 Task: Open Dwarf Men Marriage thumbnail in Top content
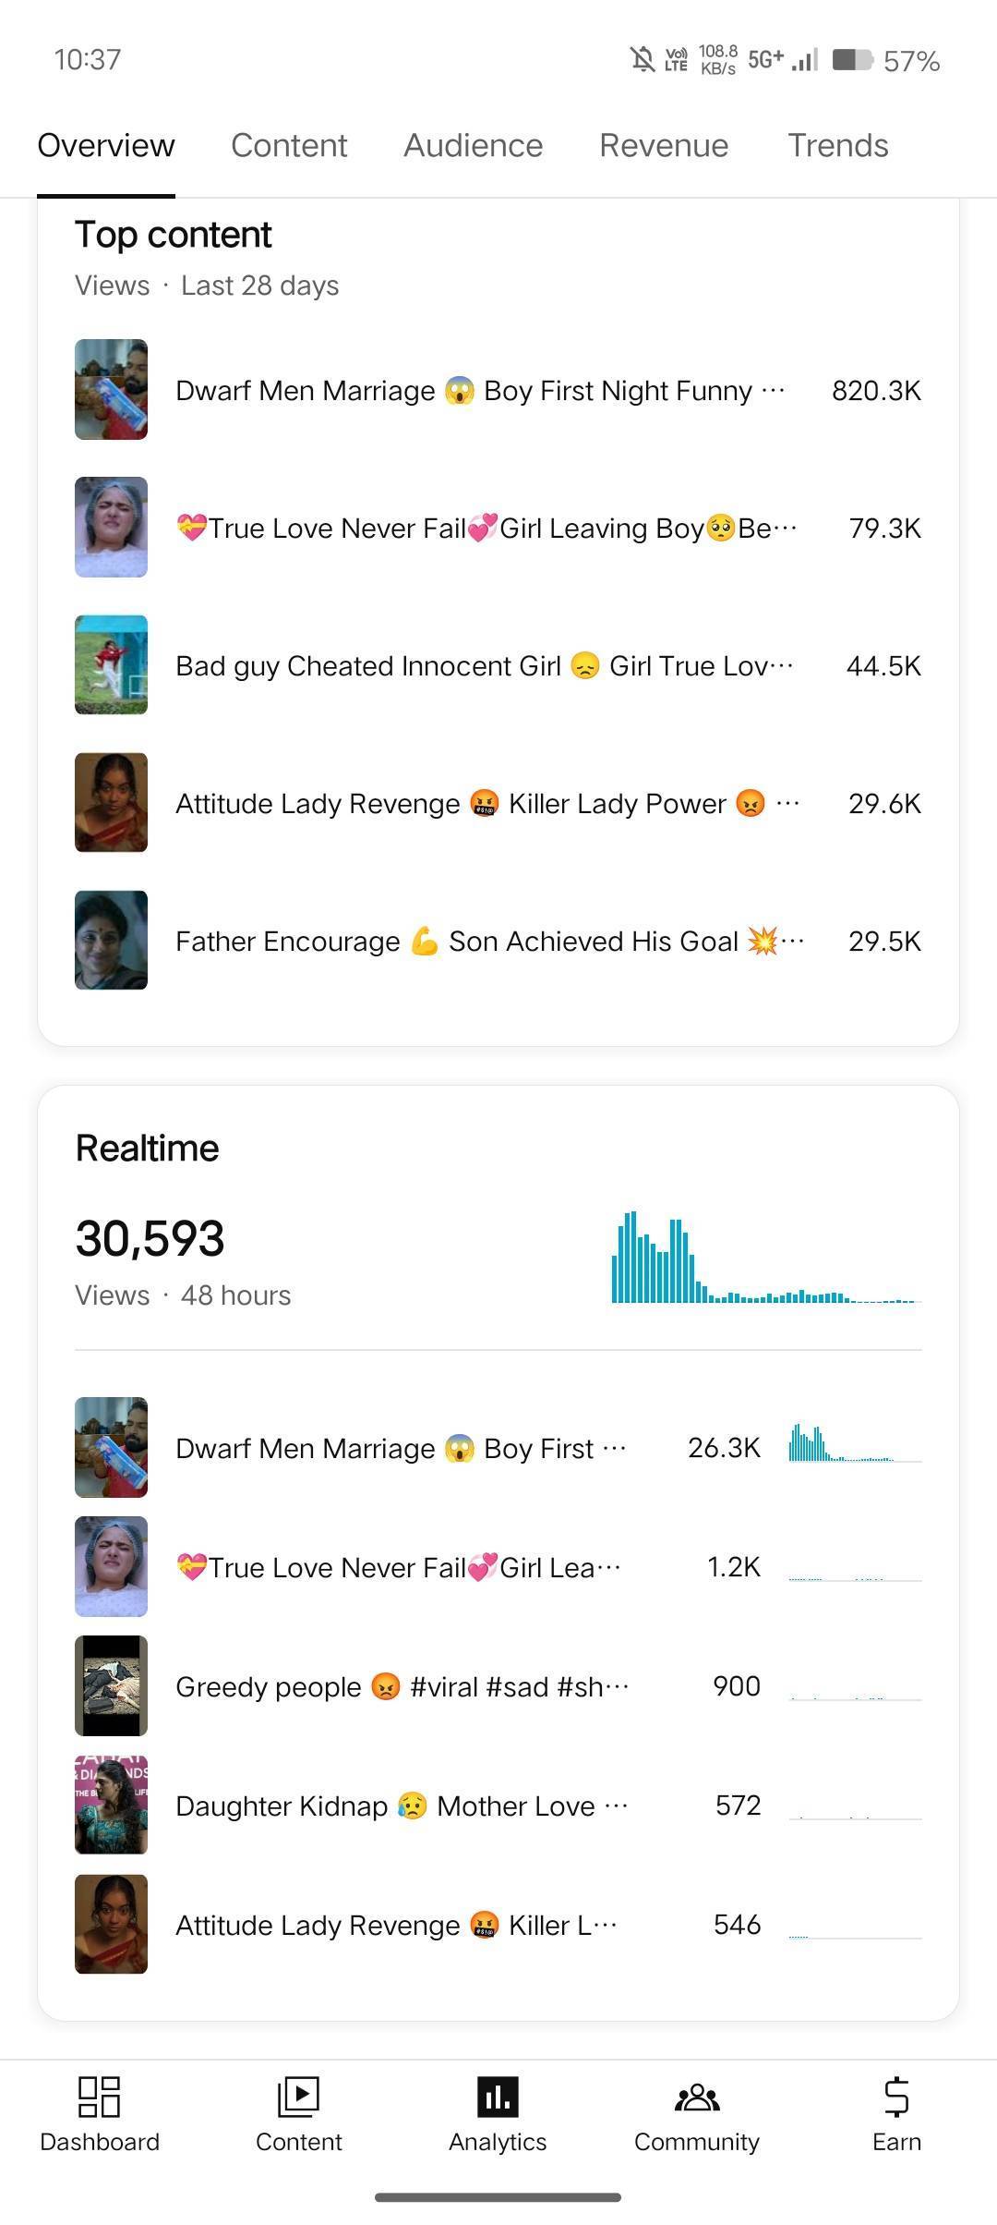(x=111, y=389)
